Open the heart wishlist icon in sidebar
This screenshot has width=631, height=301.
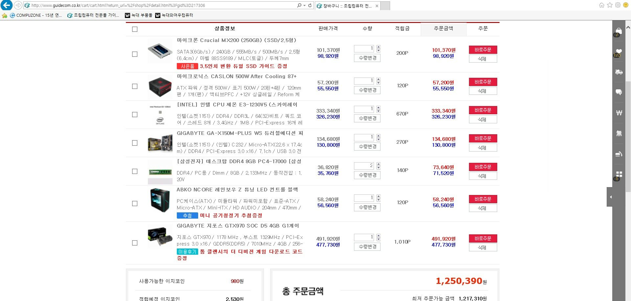(x=619, y=52)
